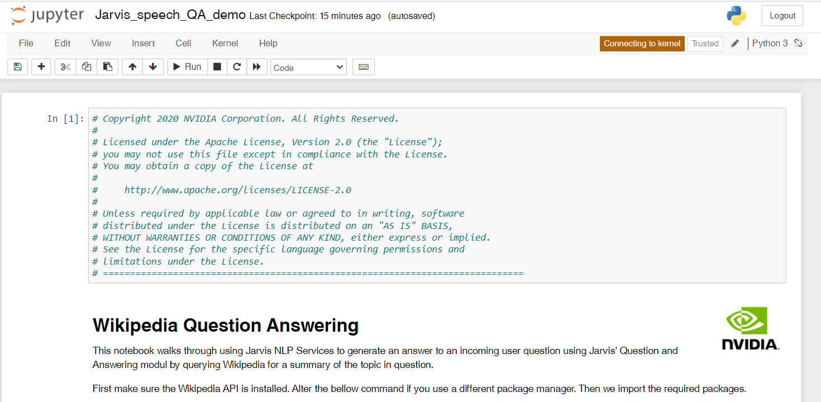Click the Python 3 kernel name
821x402 pixels.
click(x=770, y=43)
